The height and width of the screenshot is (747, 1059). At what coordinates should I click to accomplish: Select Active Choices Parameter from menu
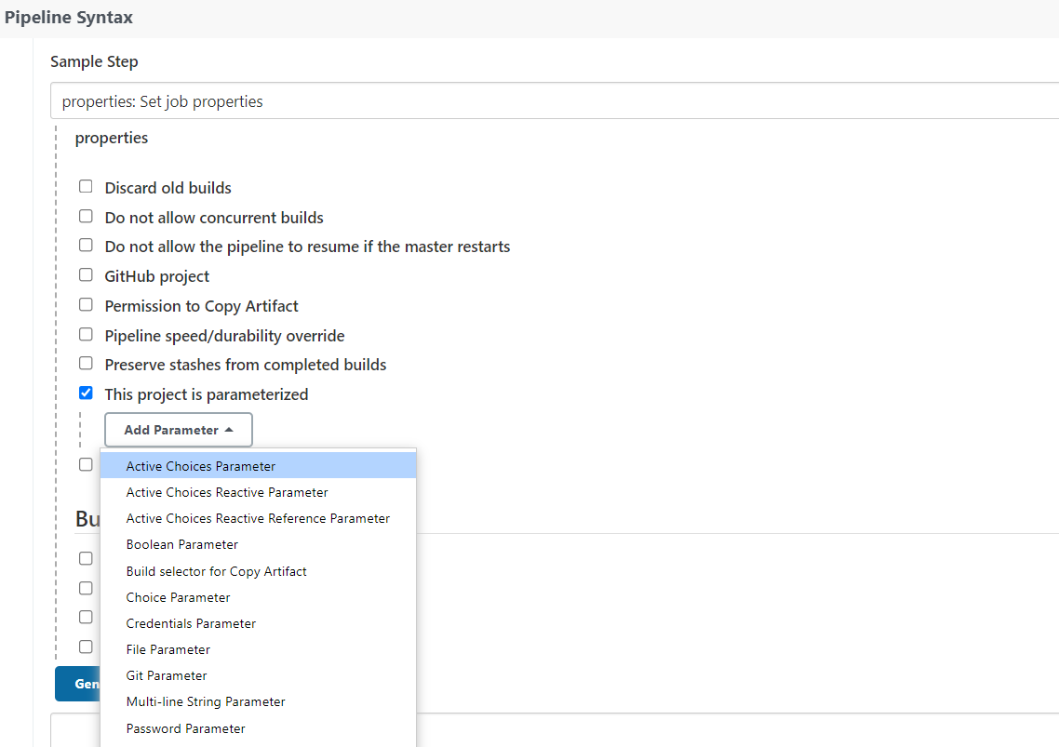pyautogui.click(x=201, y=466)
